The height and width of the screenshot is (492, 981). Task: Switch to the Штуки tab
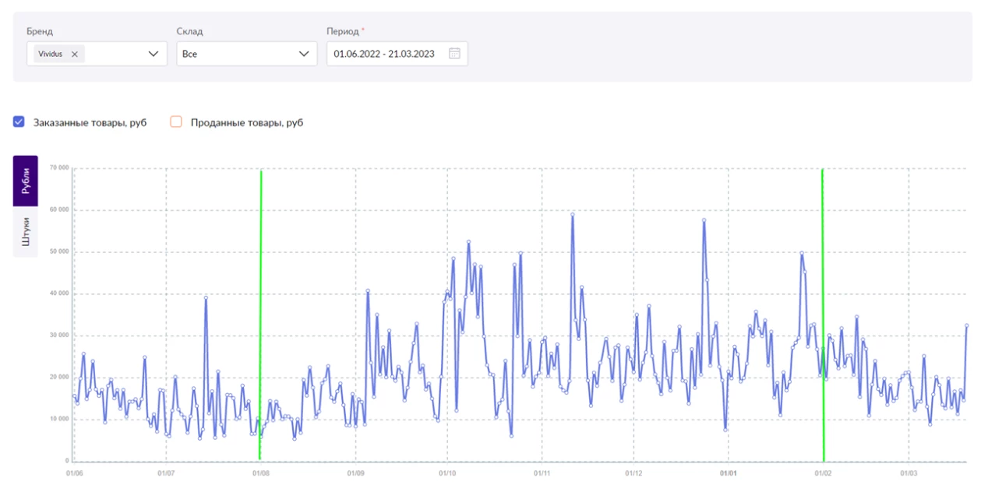(26, 231)
